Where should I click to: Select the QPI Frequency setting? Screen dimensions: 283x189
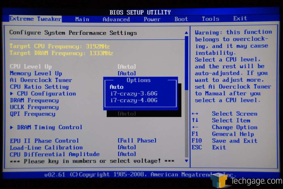33,114
